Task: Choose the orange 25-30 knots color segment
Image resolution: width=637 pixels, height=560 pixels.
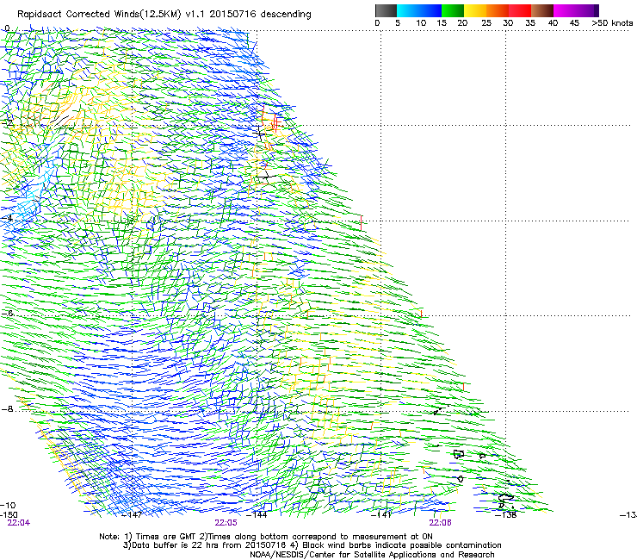Action: tap(498, 10)
